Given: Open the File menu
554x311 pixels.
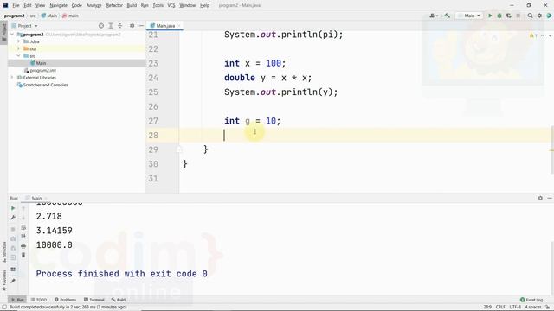Looking at the screenshot, I should 16,5.
